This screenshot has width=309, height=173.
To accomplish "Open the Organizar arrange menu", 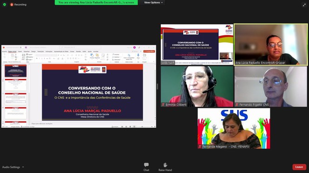I will click(x=97, y=56).
